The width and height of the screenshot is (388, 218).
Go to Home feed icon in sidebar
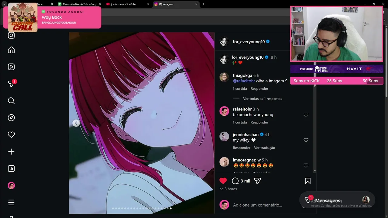point(11,50)
